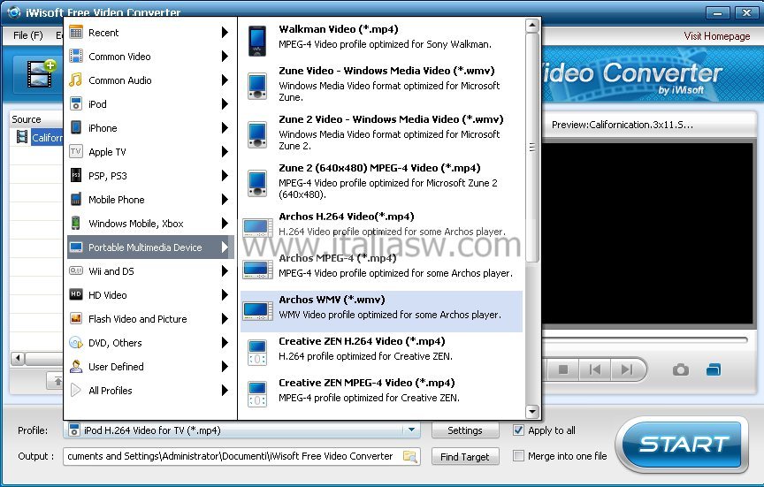This screenshot has height=487, width=764.
Task: Choose Zune Video - Windows Media Video profile
Action: click(x=381, y=84)
